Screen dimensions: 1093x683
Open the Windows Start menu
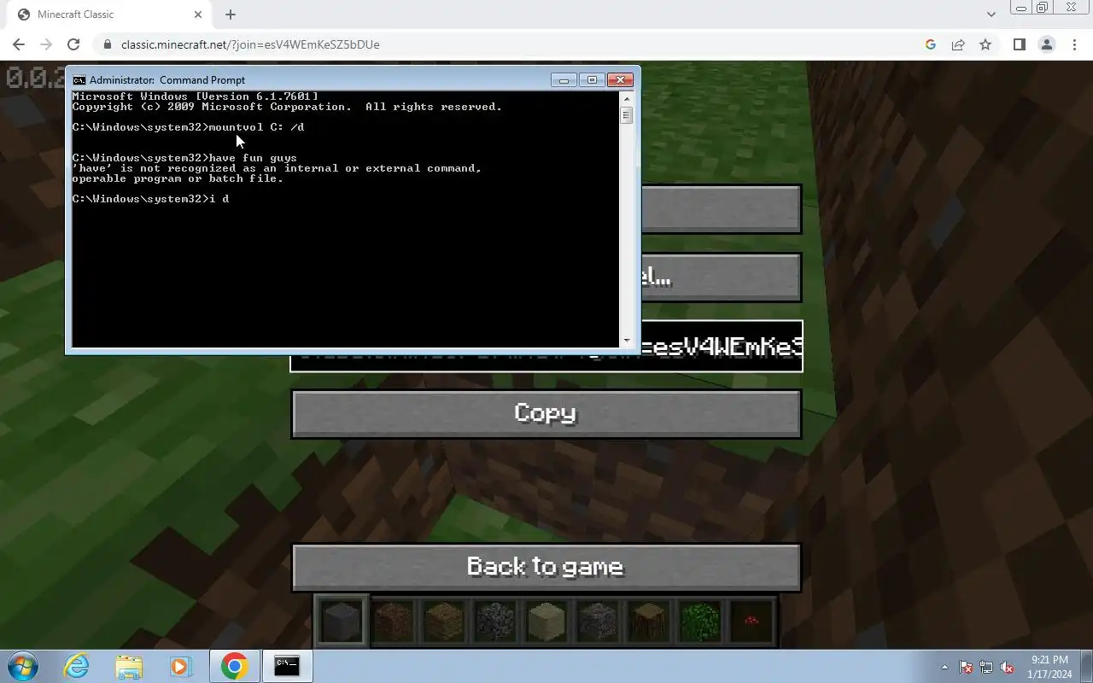23,666
